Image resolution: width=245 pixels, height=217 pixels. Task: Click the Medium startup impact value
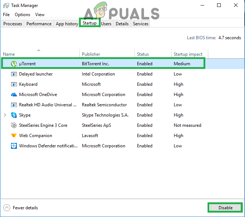pos(182,64)
